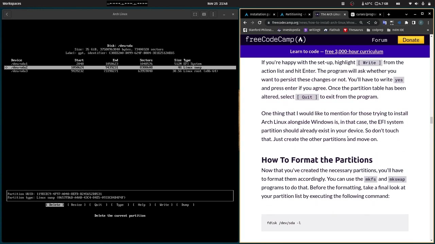Expand the browser tab search dropdown

406,14
